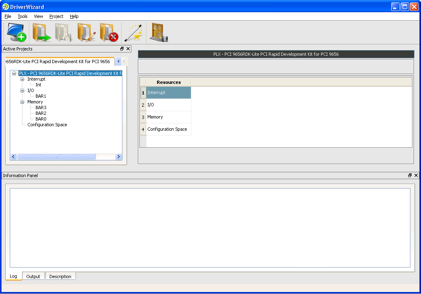Open the Project menu
This screenshot has height=294, width=421.
(56, 16)
